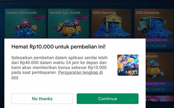Screen dimensions: 174x108
Task: Click Bonus Diamonds label under 2500 pack
Action: tap(157, 40)
